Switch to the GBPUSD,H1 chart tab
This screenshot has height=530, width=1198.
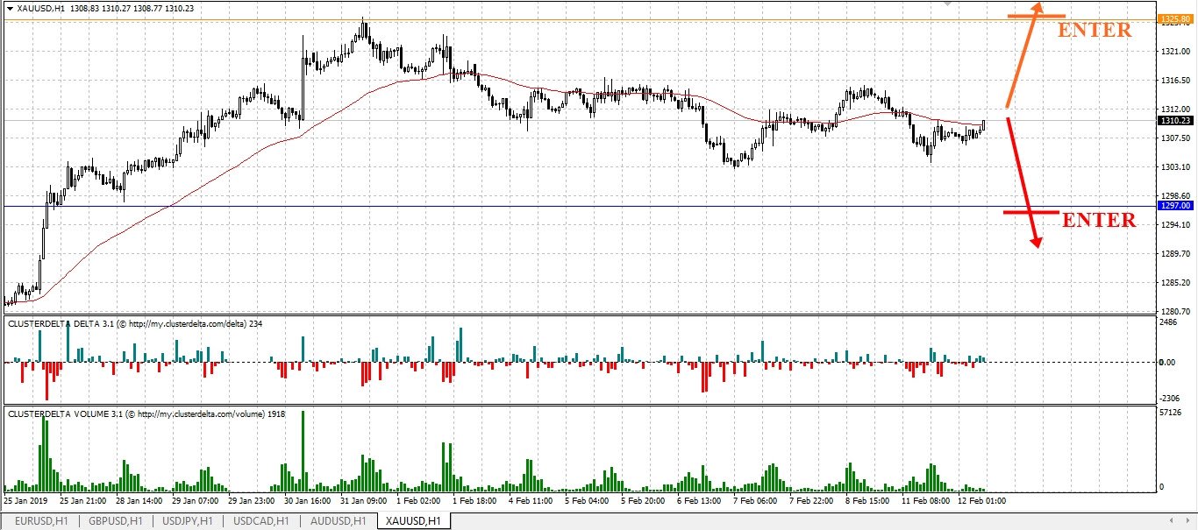pyautogui.click(x=116, y=521)
